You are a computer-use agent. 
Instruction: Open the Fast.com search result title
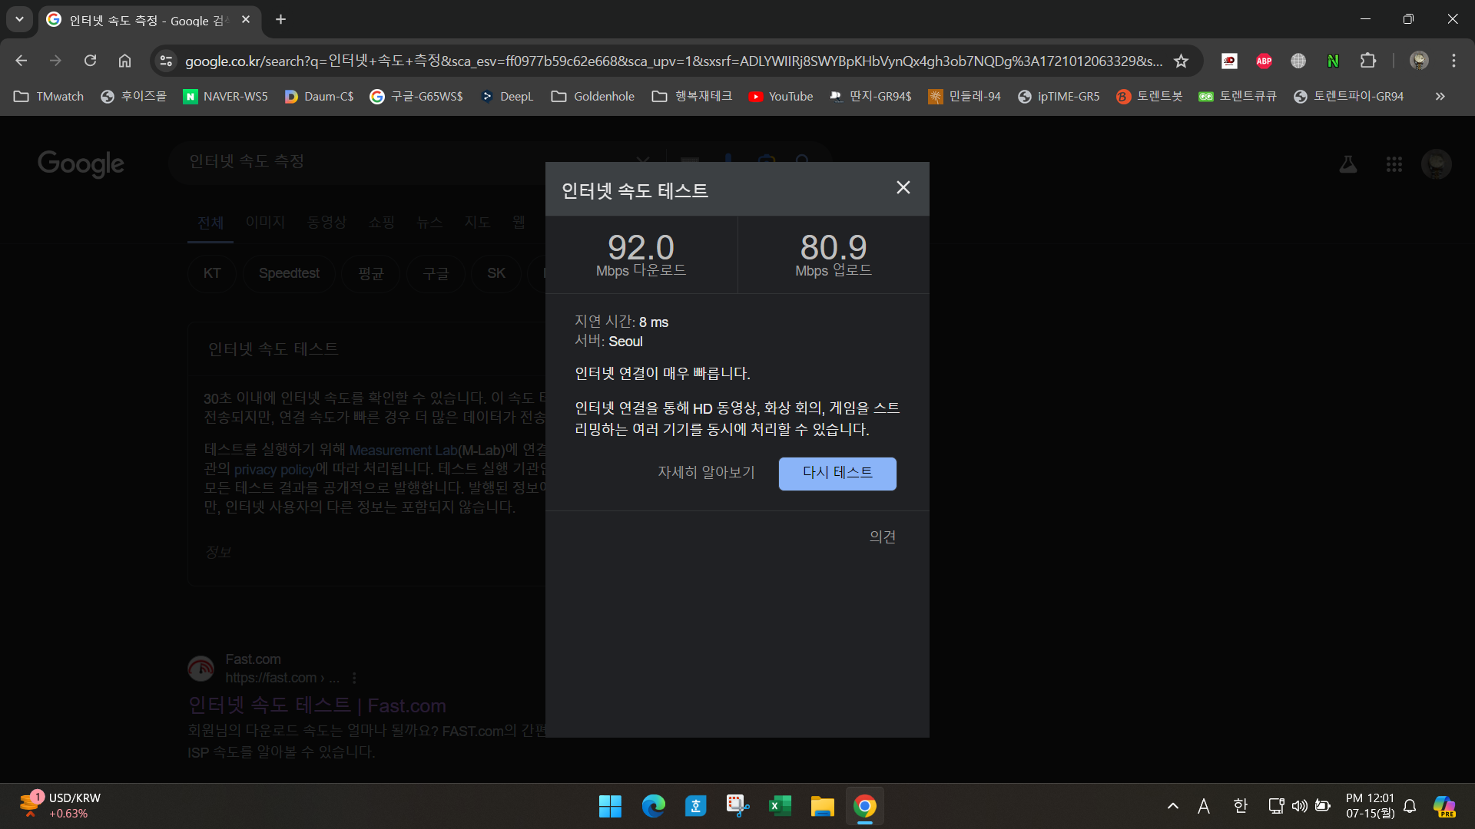(317, 705)
